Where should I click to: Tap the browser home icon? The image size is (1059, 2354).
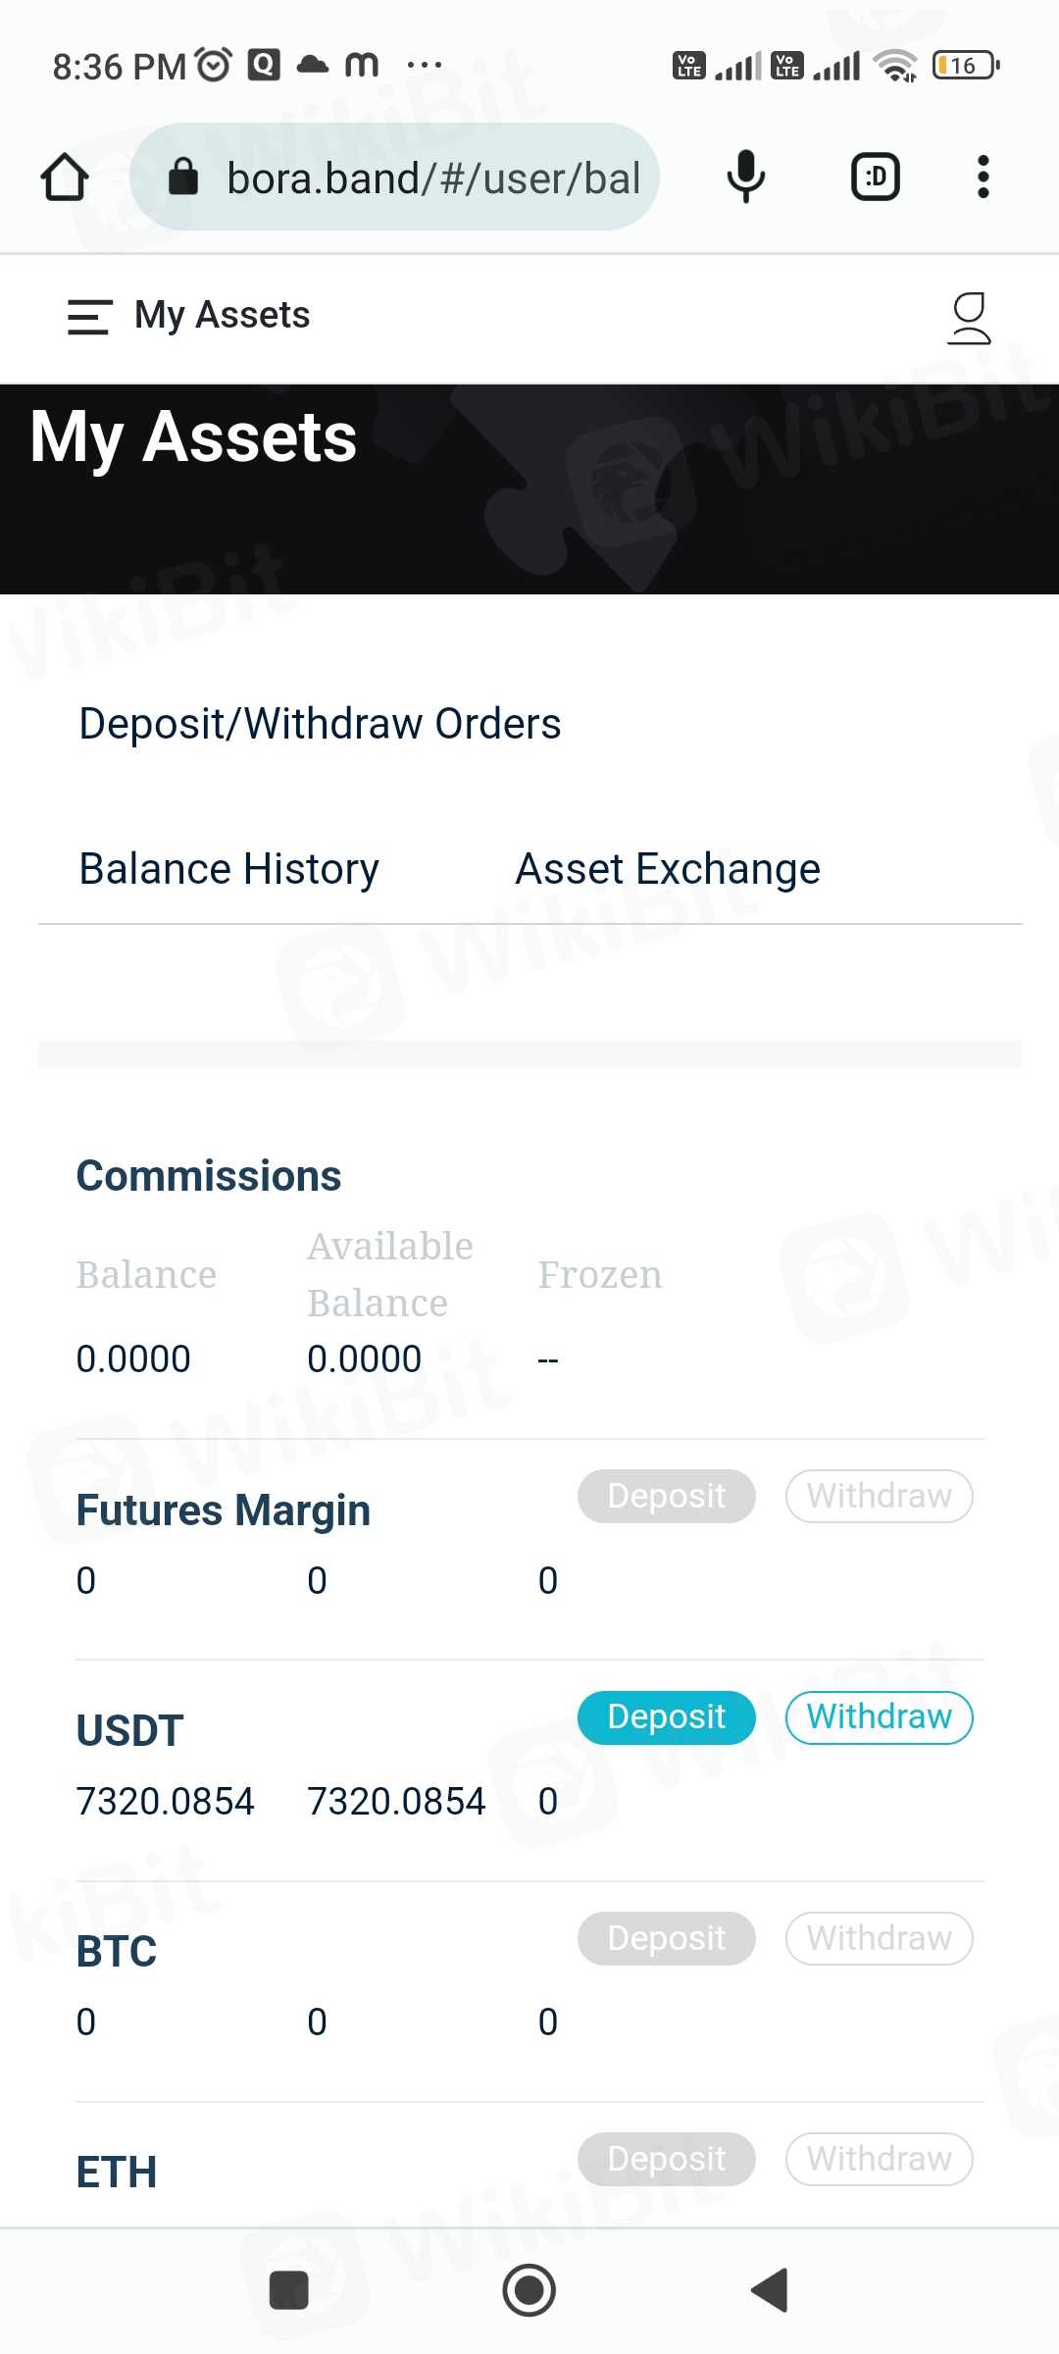click(65, 178)
